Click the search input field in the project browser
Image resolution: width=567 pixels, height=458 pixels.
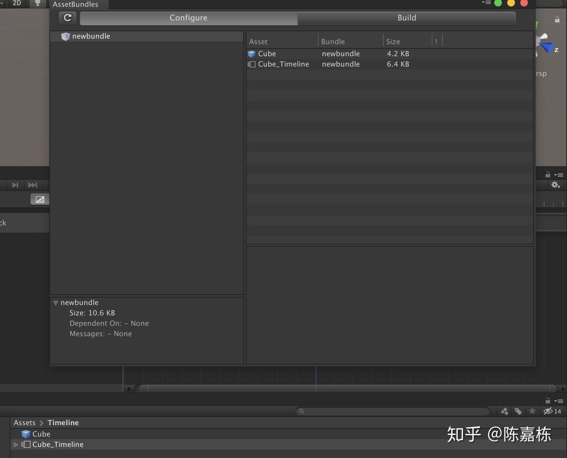click(x=394, y=411)
